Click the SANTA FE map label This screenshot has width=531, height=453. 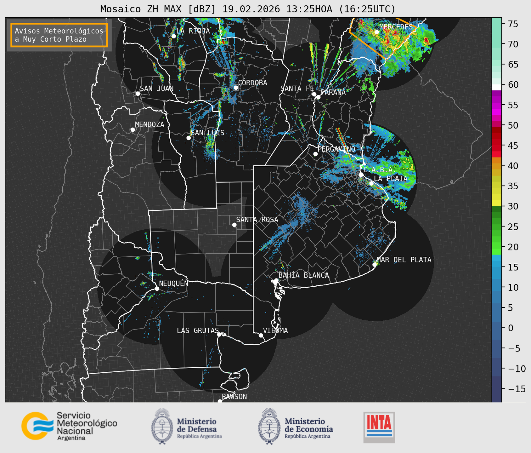pos(297,89)
